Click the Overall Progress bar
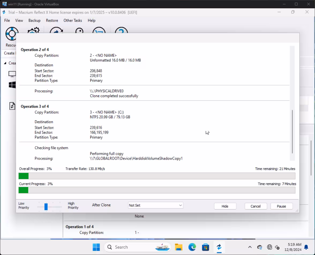Image resolution: width=315 pixels, height=255 pixels. pyautogui.click(x=157, y=176)
